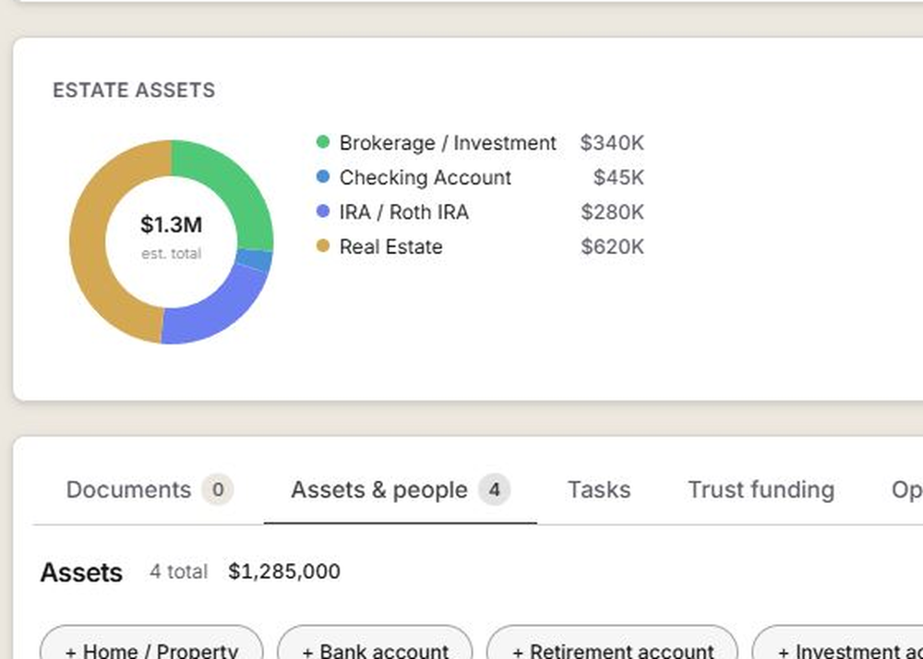The height and width of the screenshot is (659, 923).
Task: Select the small blue Checking donut segment
Action: point(255,260)
